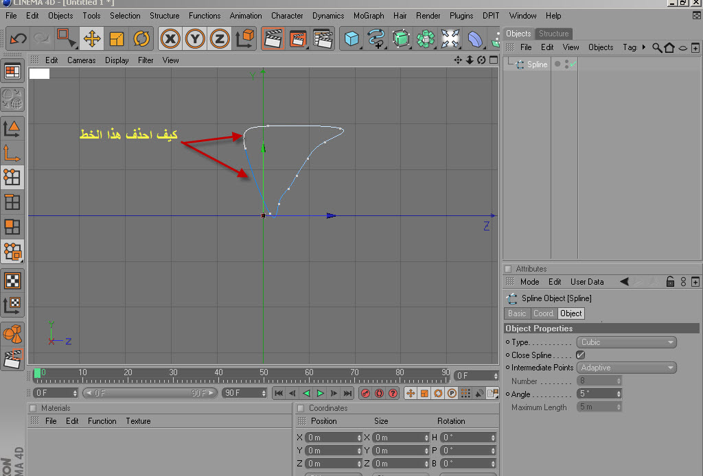The height and width of the screenshot is (476, 703).
Task: Switch the world/object coordinate system icon
Action: tap(245, 39)
